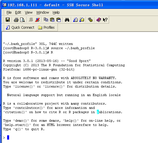
Task: Click the line 'source ~/.bash_profile'
Action: pyautogui.click(x=73, y=48)
